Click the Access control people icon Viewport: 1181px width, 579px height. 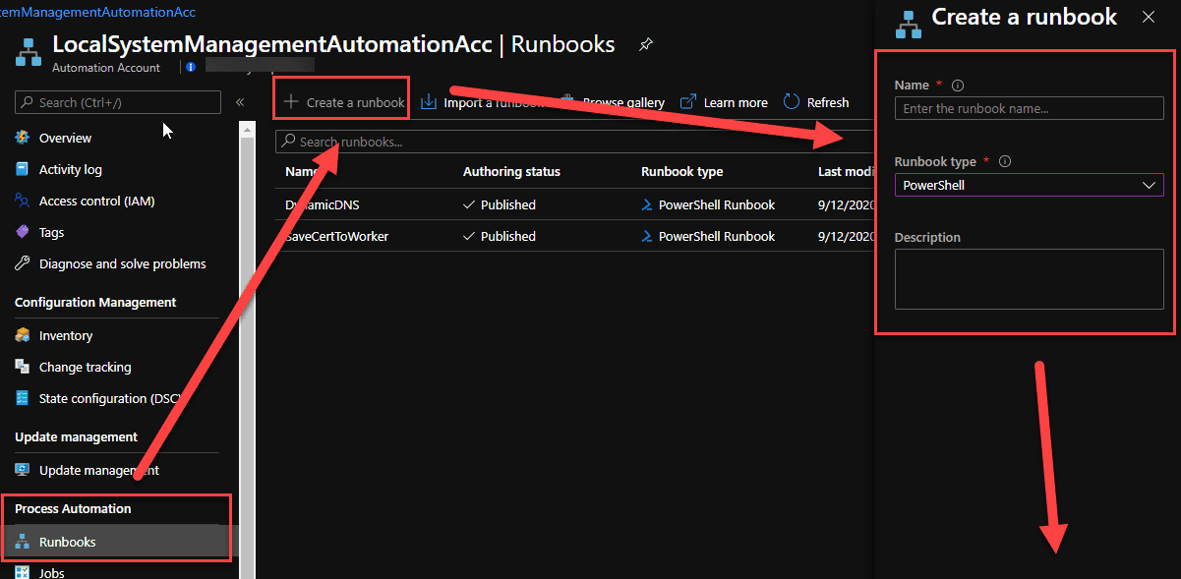tap(23, 202)
